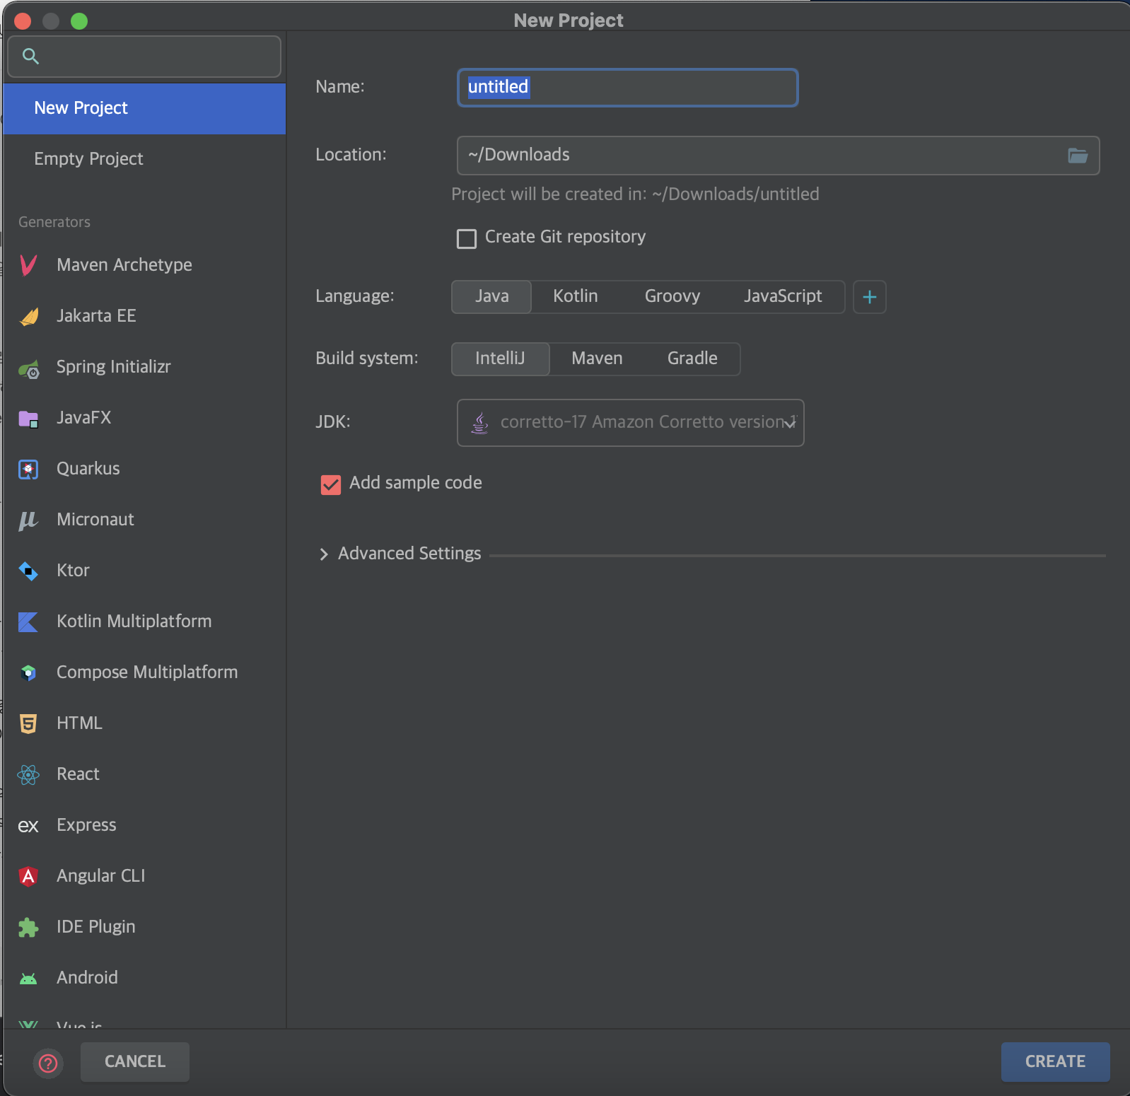Open help via question mark icon
1130x1096 pixels.
point(48,1063)
